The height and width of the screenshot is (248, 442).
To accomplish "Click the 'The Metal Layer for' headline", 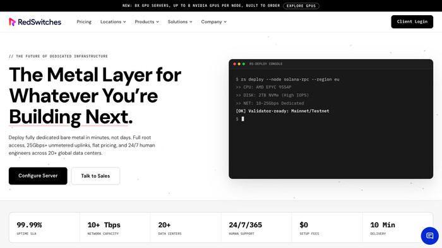I will coord(95,75).
